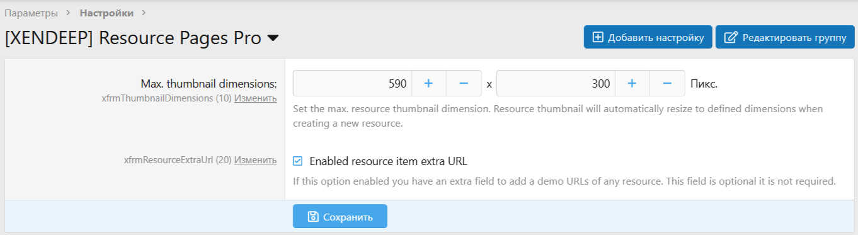Click Изменить link for xfrmThumbnailDimensions
Image resolution: width=858 pixels, height=235 pixels.
(255, 98)
